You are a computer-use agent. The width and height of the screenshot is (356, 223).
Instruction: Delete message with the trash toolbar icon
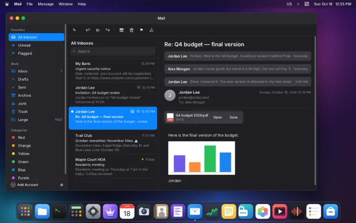pos(132,30)
